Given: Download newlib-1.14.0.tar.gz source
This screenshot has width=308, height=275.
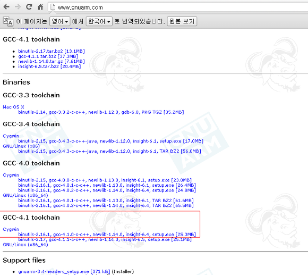Looking at the screenshot, I should click(x=52, y=61).
